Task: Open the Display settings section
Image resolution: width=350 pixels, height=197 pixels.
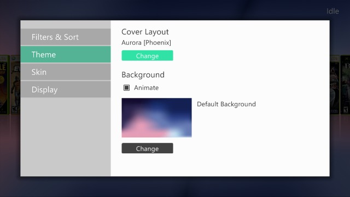Action: pos(66,89)
